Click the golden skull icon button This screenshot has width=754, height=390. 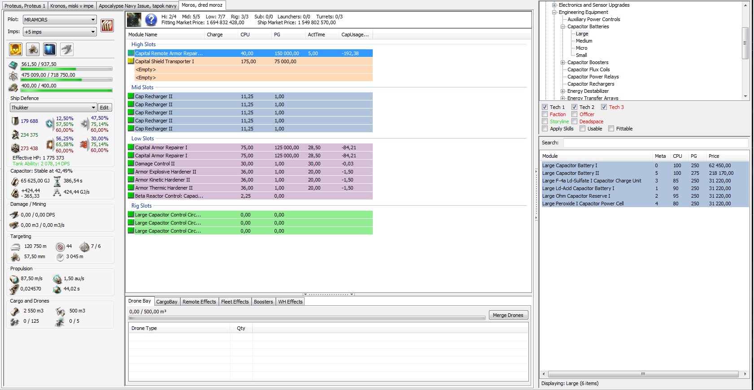[x=16, y=49]
